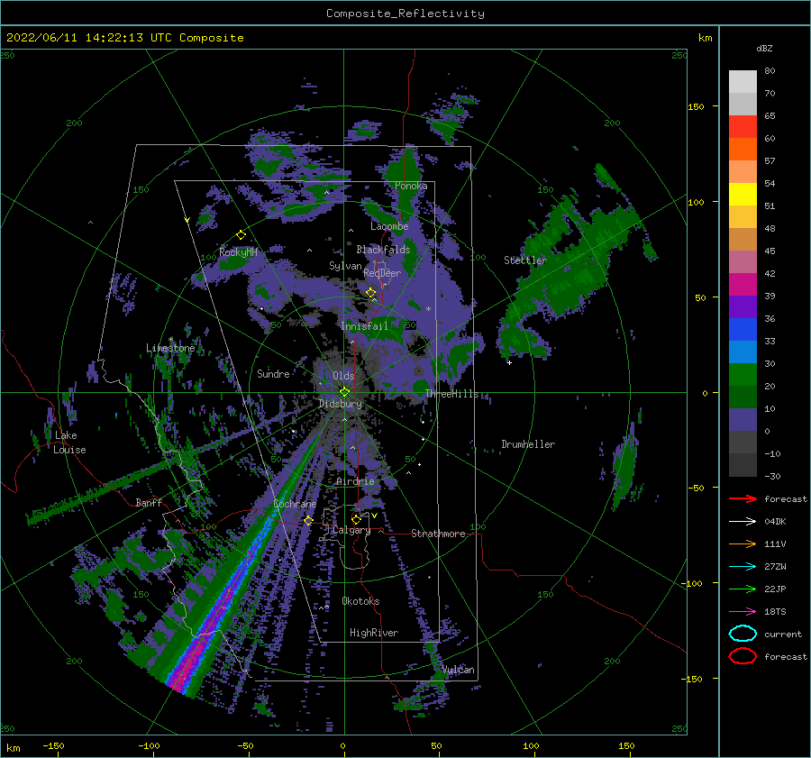This screenshot has width=811, height=758.
Task: Click the RockyMH label
Action: (x=238, y=252)
